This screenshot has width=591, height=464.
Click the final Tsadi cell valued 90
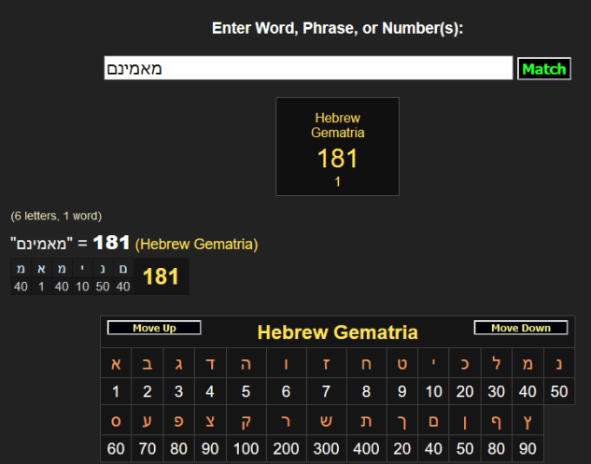tap(528, 421)
